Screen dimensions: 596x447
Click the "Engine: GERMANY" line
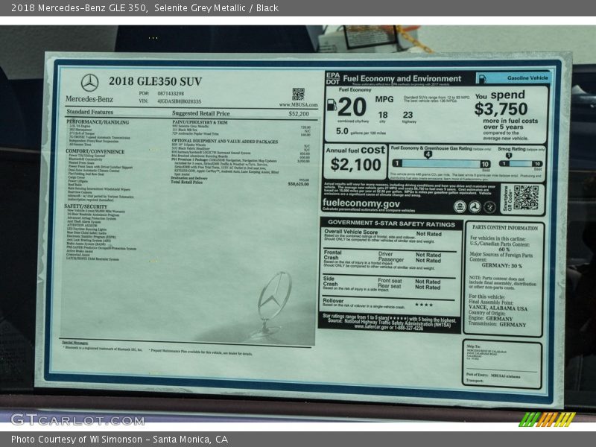(x=490, y=318)
